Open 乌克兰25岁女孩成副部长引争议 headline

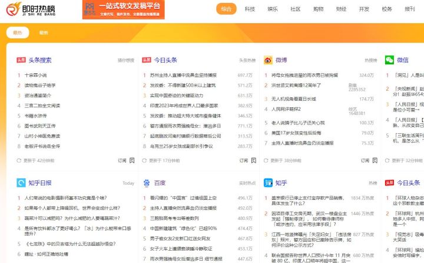tap(181, 146)
